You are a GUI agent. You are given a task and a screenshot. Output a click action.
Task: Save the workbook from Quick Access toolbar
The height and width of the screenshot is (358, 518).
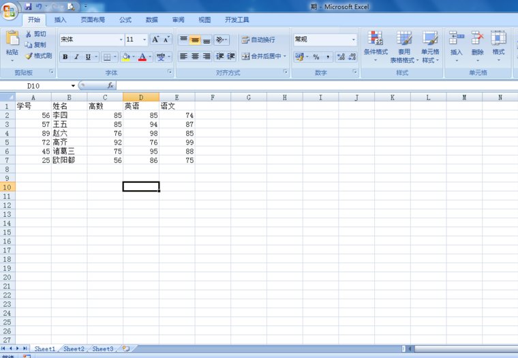(x=29, y=6)
